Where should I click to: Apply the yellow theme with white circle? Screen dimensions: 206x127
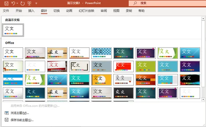(101, 80)
